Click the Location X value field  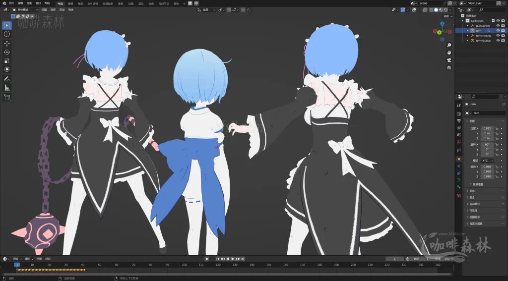tap(487, 128)
